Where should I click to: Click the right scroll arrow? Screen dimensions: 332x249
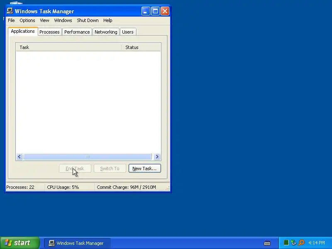point(157,157)
